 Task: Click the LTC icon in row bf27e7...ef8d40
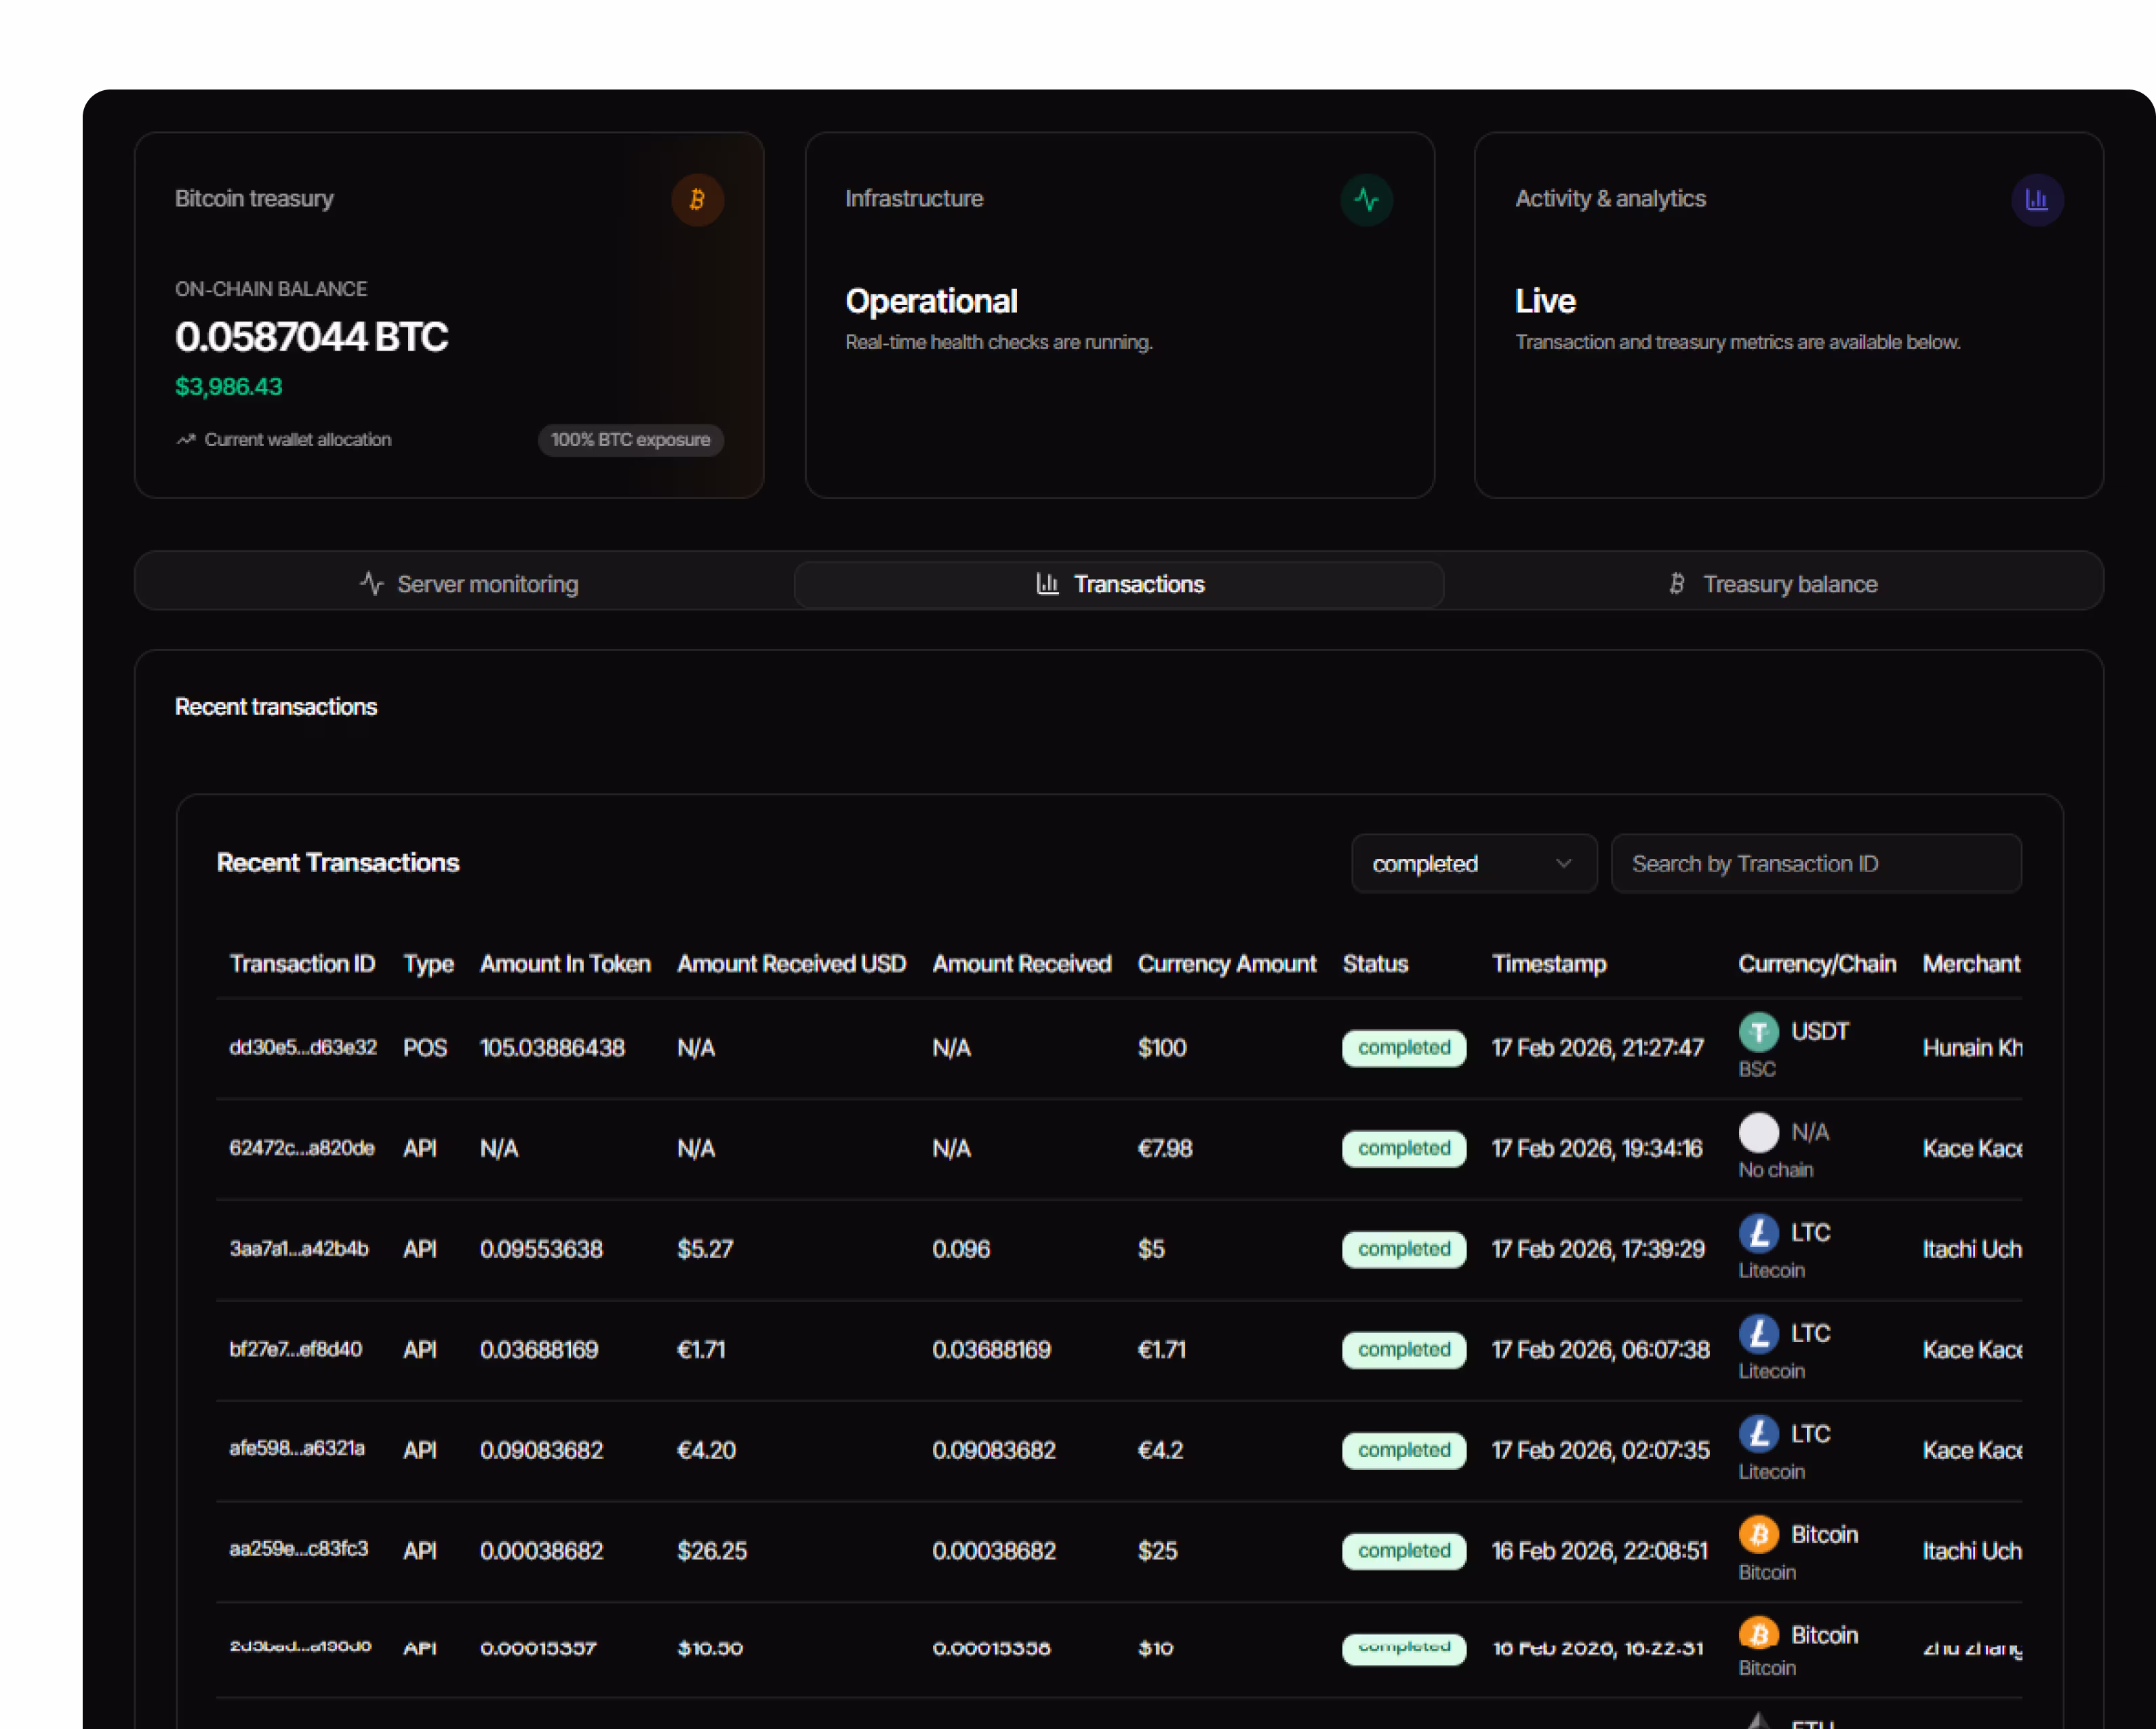1759,1334
